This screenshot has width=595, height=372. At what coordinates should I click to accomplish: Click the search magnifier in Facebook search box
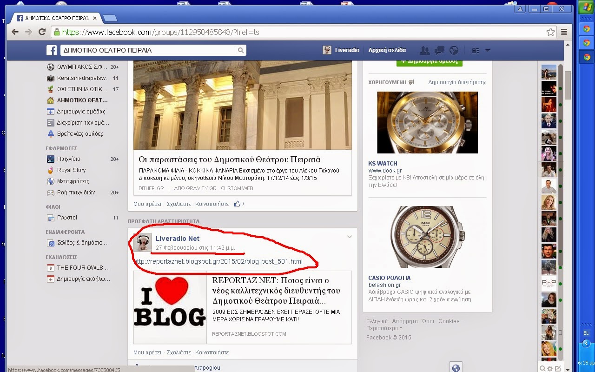pyautogui.click(x=241, y=50)
